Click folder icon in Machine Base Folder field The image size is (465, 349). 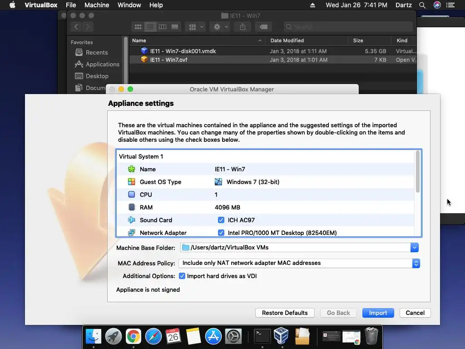tap(186, 248)
